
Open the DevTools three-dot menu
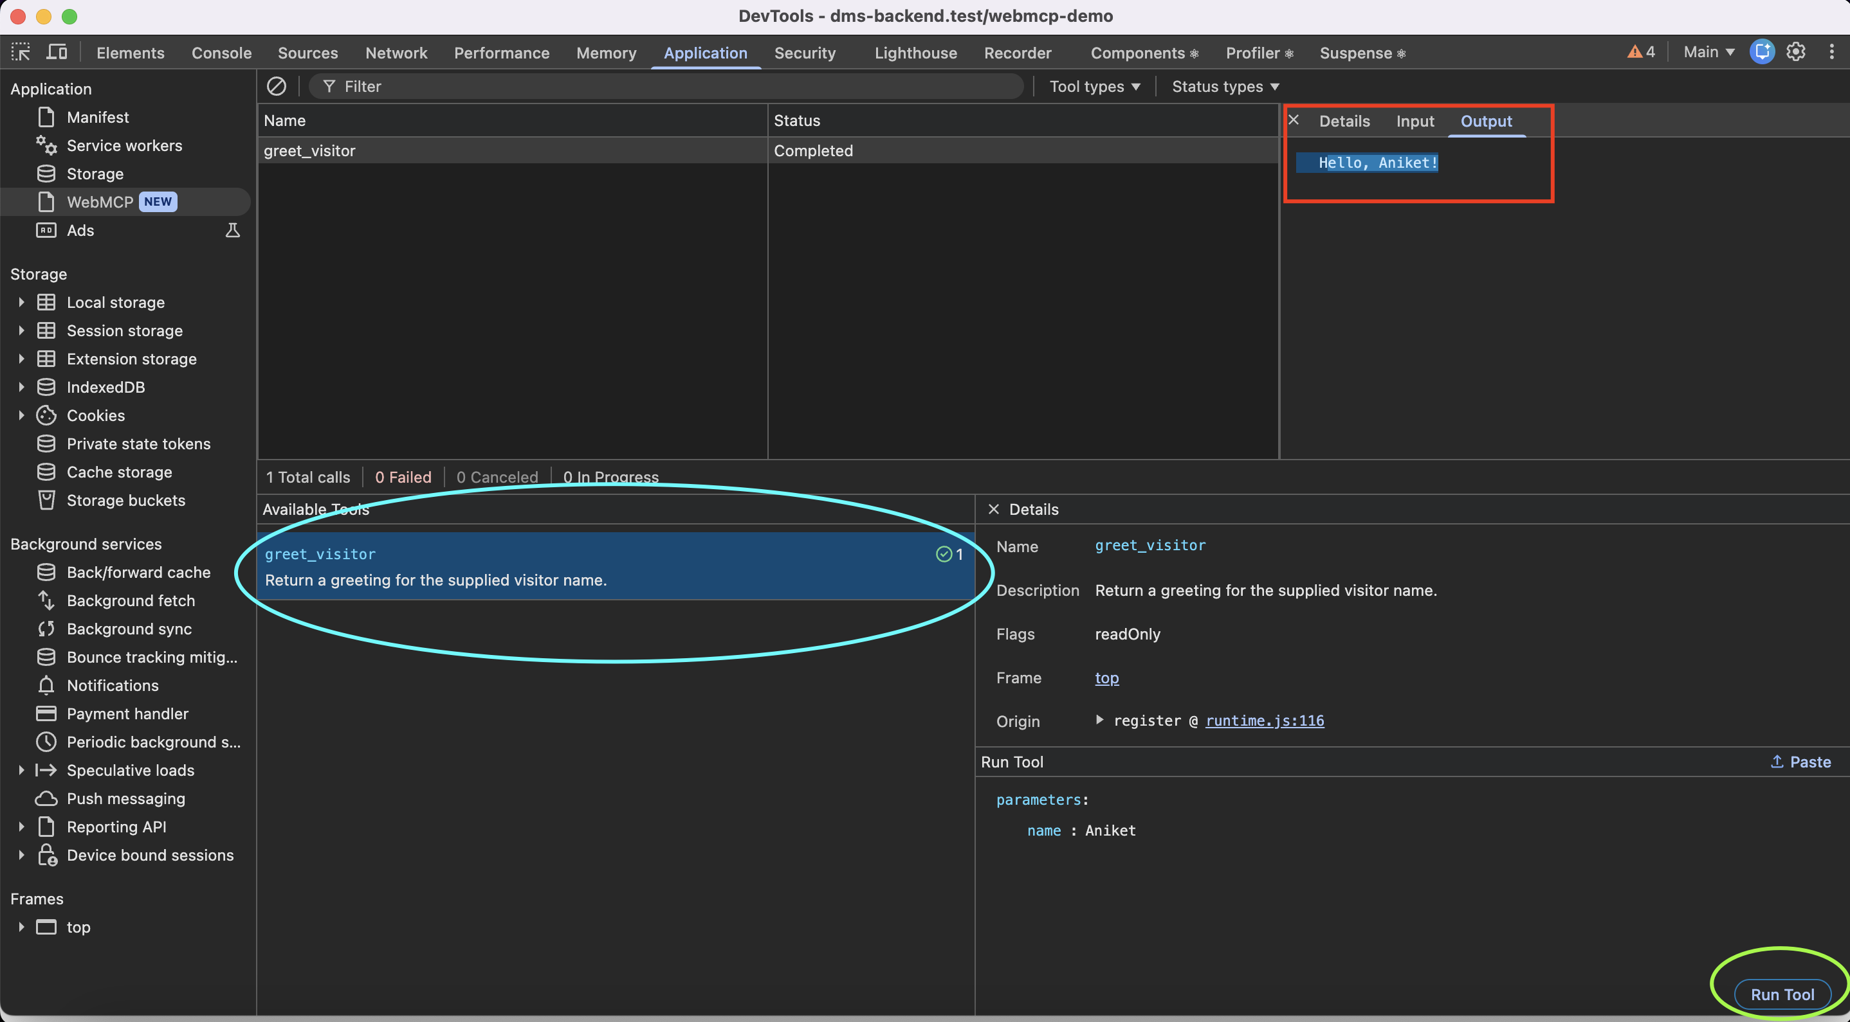pyautogui.click(x=1831, y=51)
